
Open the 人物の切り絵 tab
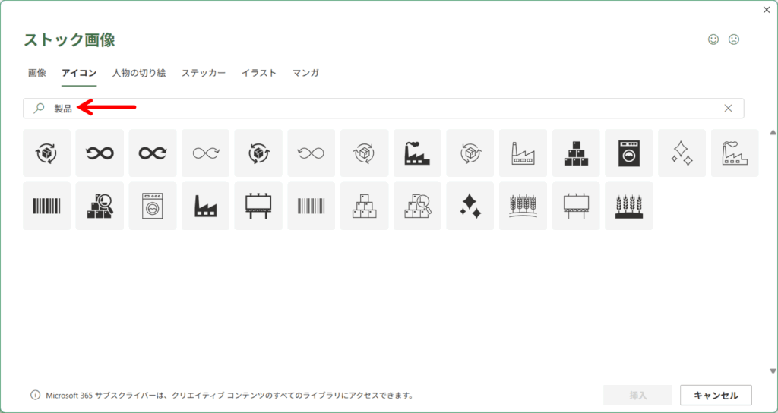[x=138, y=73]
